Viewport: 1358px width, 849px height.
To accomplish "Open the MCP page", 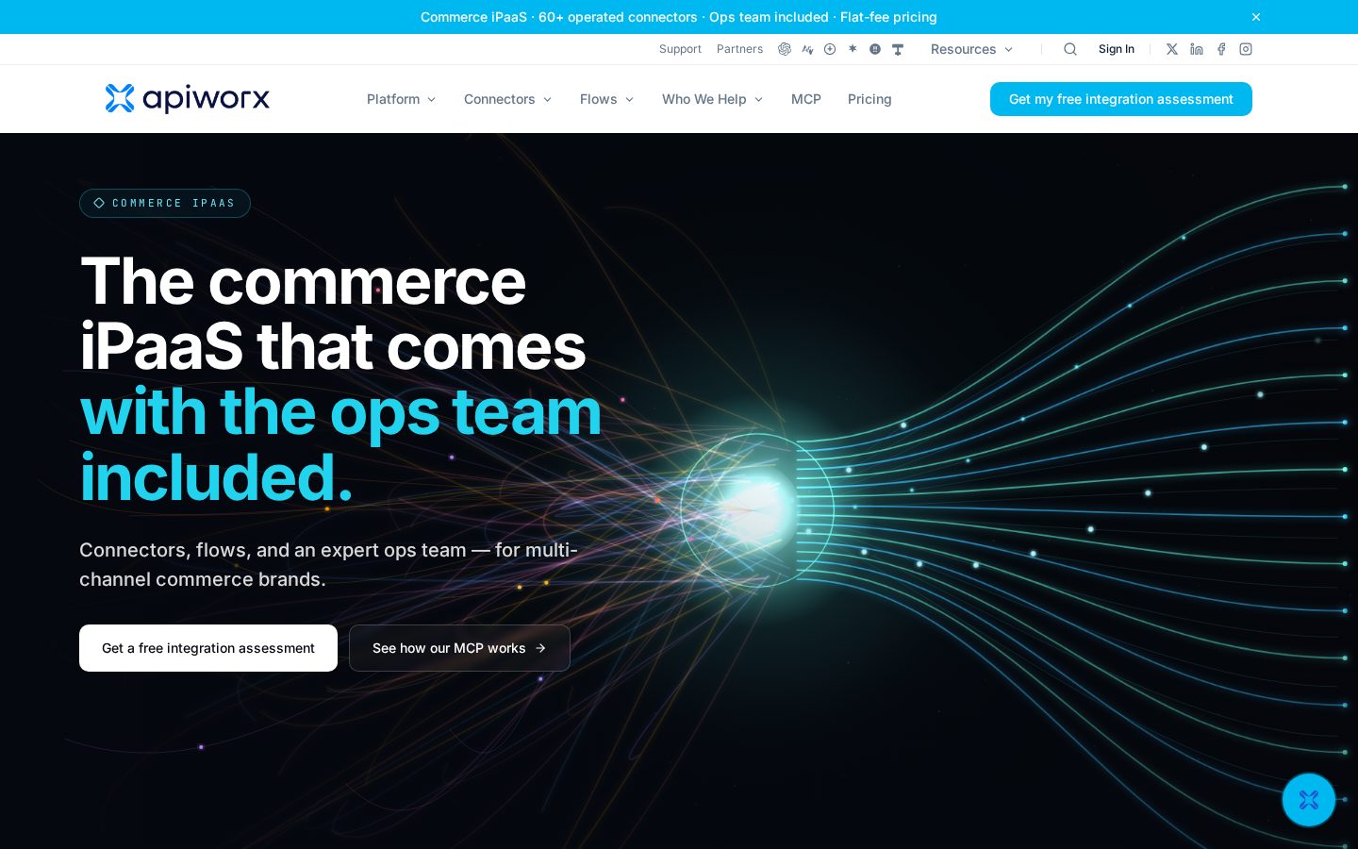I will (806, 99).
